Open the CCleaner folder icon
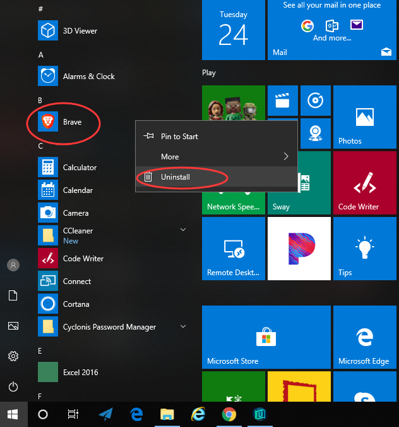The width and height of the screenshot is (399, 427). 48,235
